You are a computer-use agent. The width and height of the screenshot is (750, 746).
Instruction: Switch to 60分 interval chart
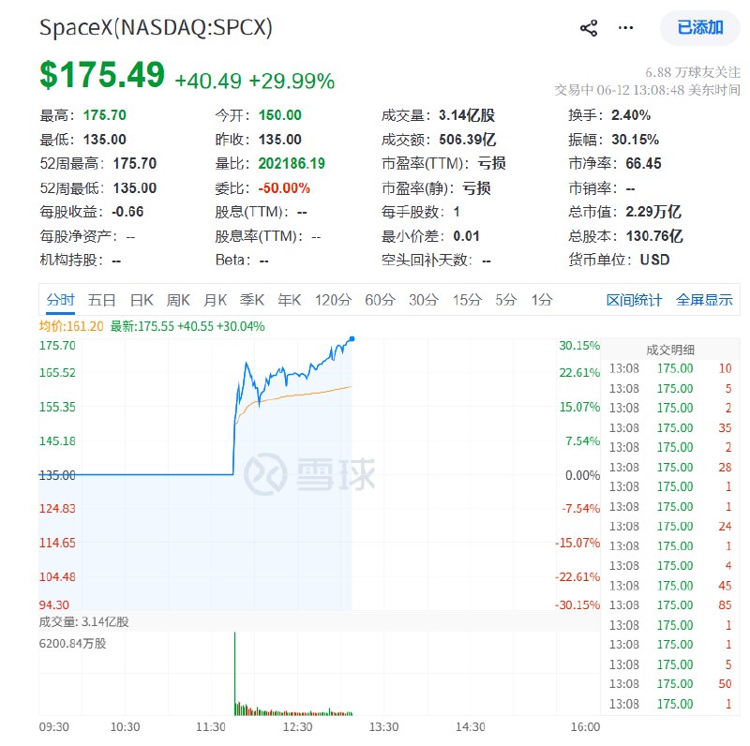(x=380, y=300)
